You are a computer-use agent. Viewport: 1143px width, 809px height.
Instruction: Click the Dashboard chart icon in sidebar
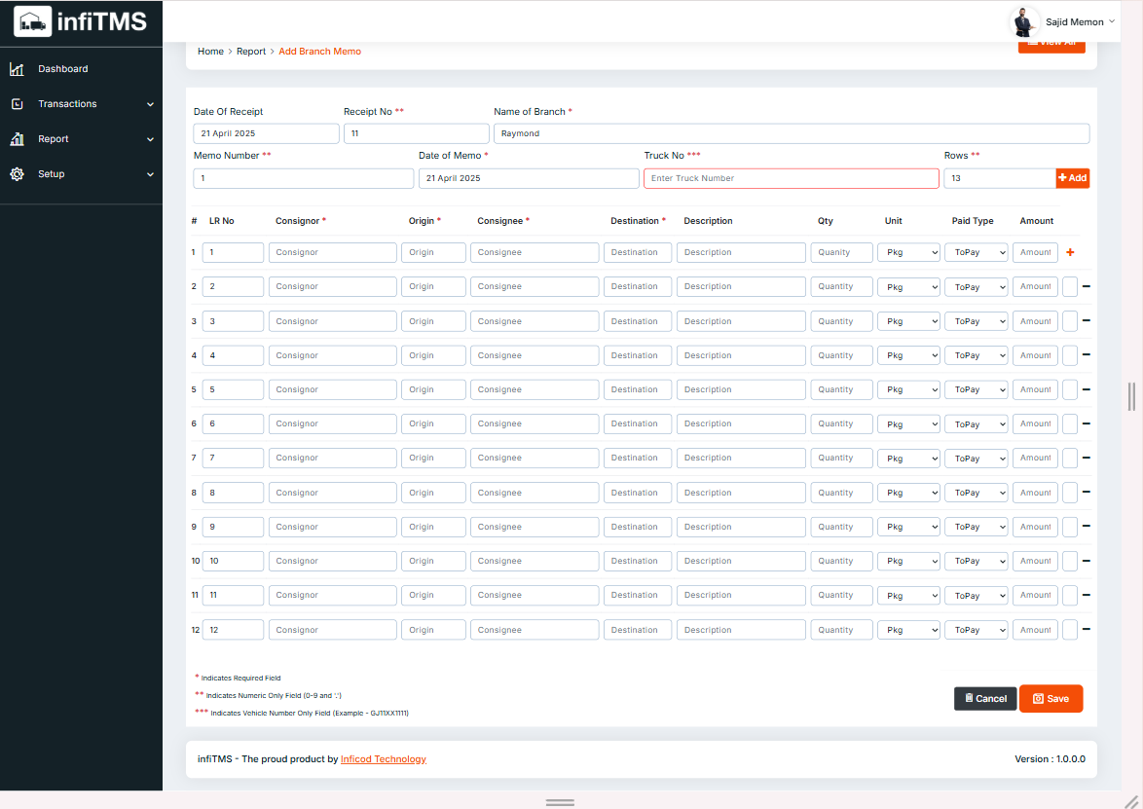pyautogui.click(x=17, y=69)
